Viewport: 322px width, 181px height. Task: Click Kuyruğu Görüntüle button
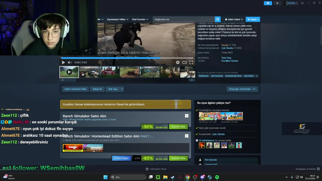coord(242,89)
